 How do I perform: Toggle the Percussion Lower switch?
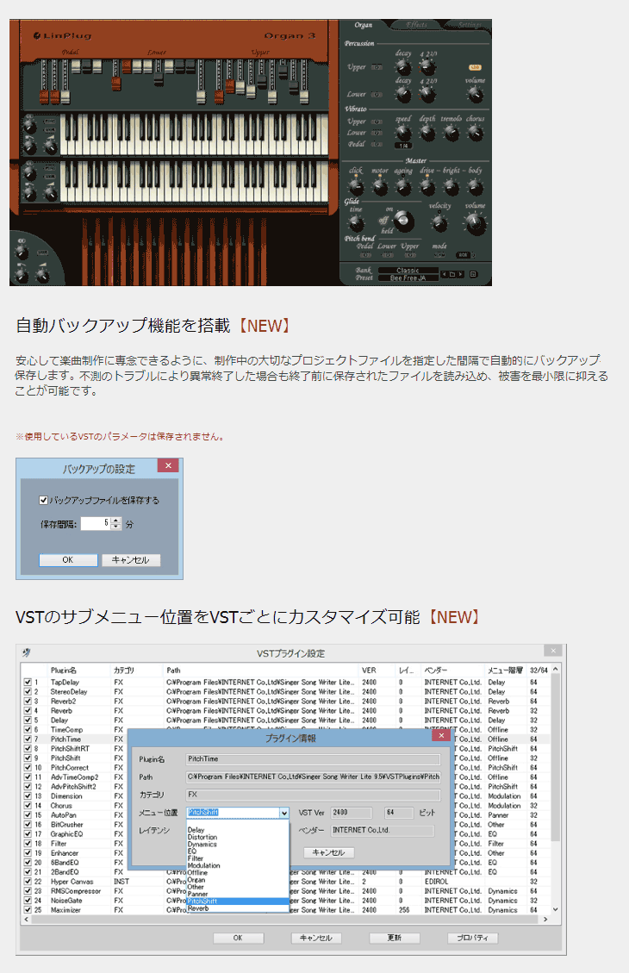(377, 94)
